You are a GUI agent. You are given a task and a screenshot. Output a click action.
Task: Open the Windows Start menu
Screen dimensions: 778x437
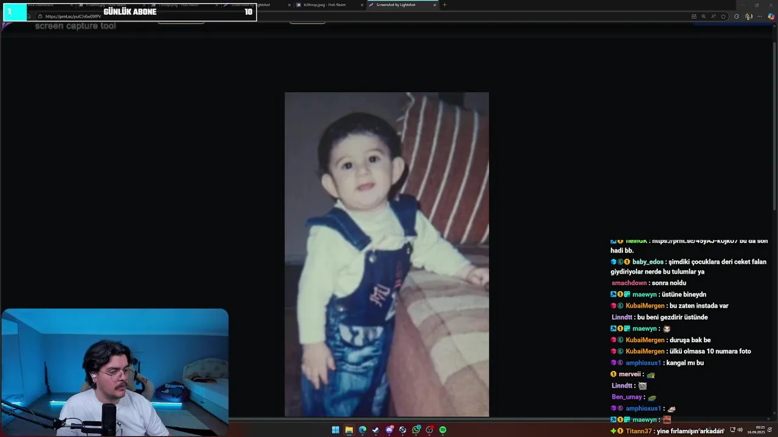click(336, 430)
